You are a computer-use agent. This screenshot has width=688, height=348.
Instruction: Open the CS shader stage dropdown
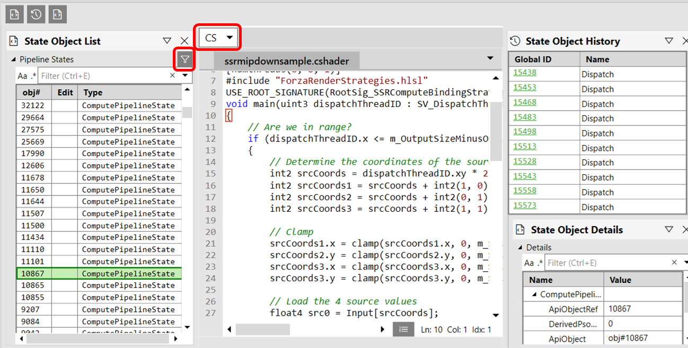[219, 38]
